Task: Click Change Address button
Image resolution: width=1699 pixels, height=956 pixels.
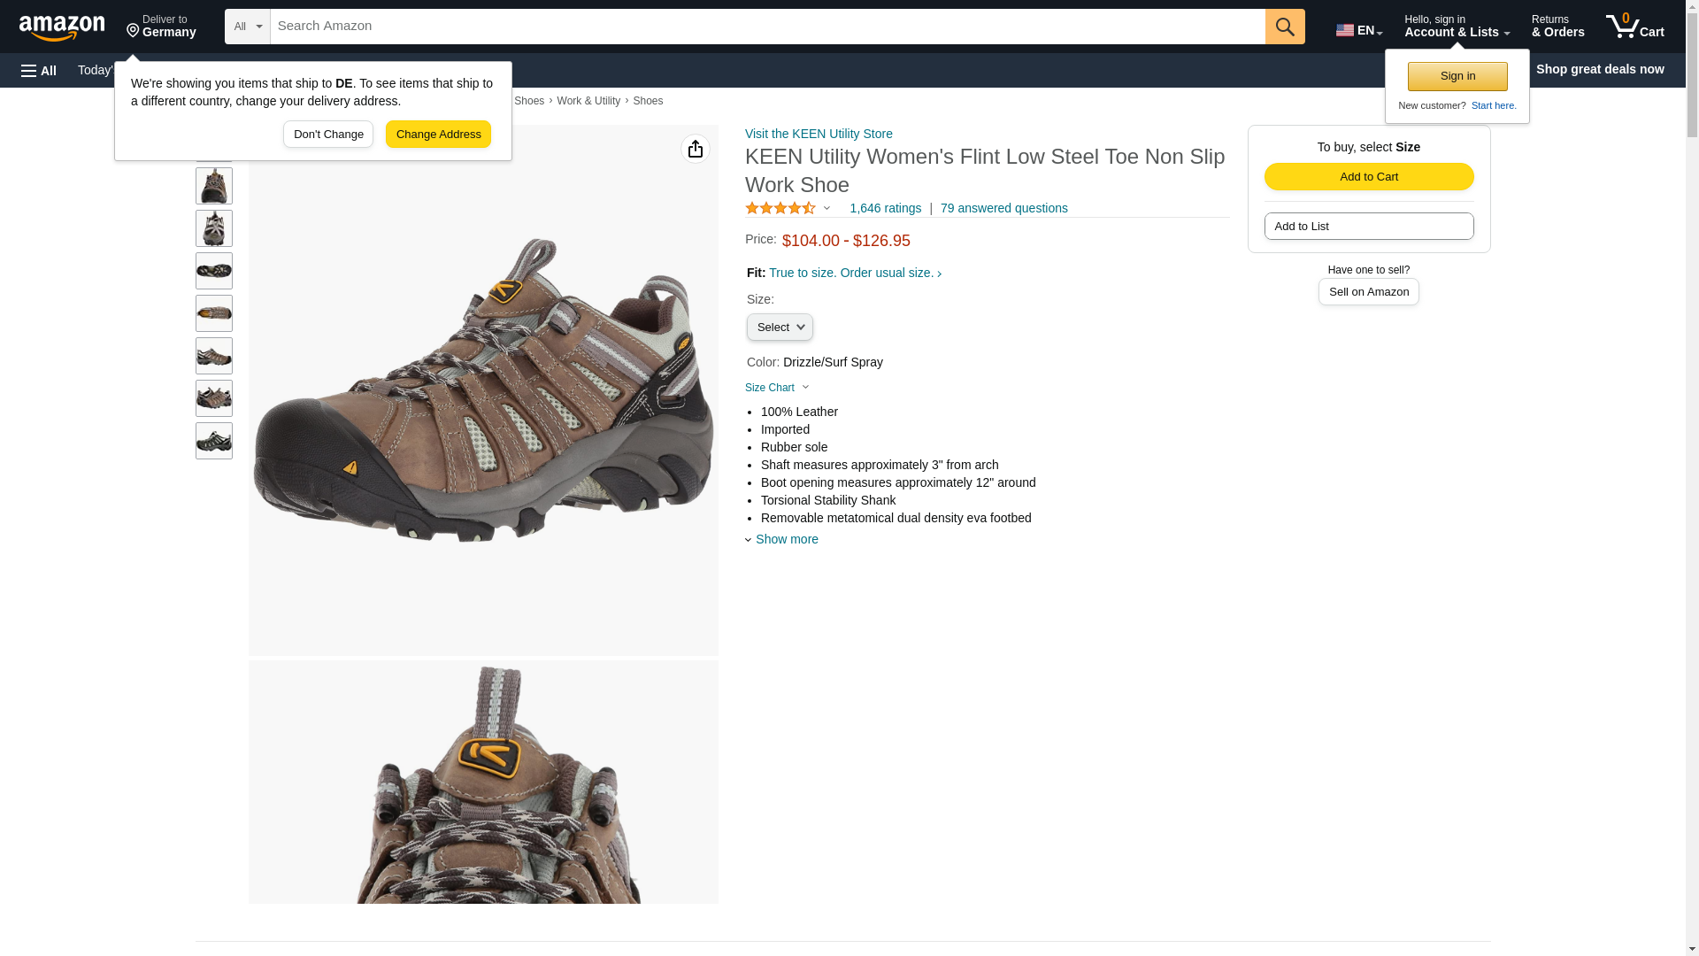Action: coord(438,135)
